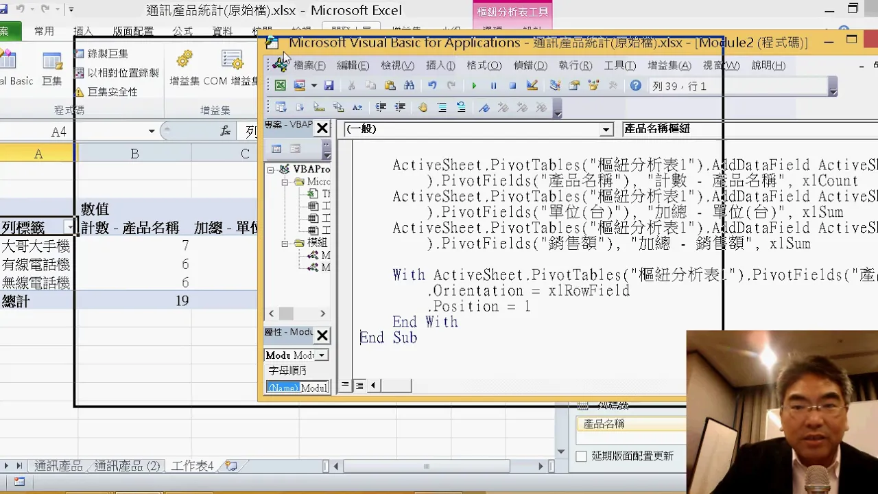Open Properties panel object dropdown
878x494 pixels.
click(x=321, y=355)
